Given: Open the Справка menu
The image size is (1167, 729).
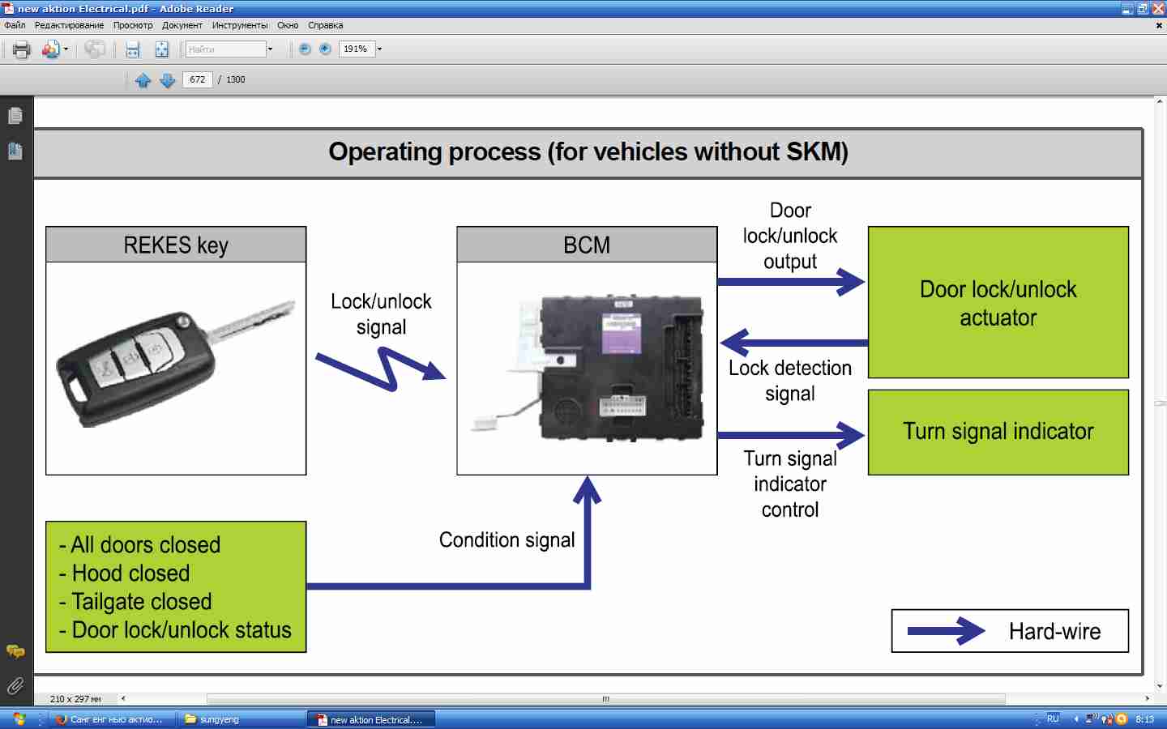Looking at the screenshot, I should tap(325, 25).
